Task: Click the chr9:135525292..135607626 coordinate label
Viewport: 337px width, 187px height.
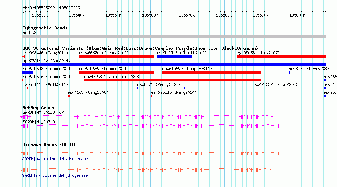Action: 51,8
